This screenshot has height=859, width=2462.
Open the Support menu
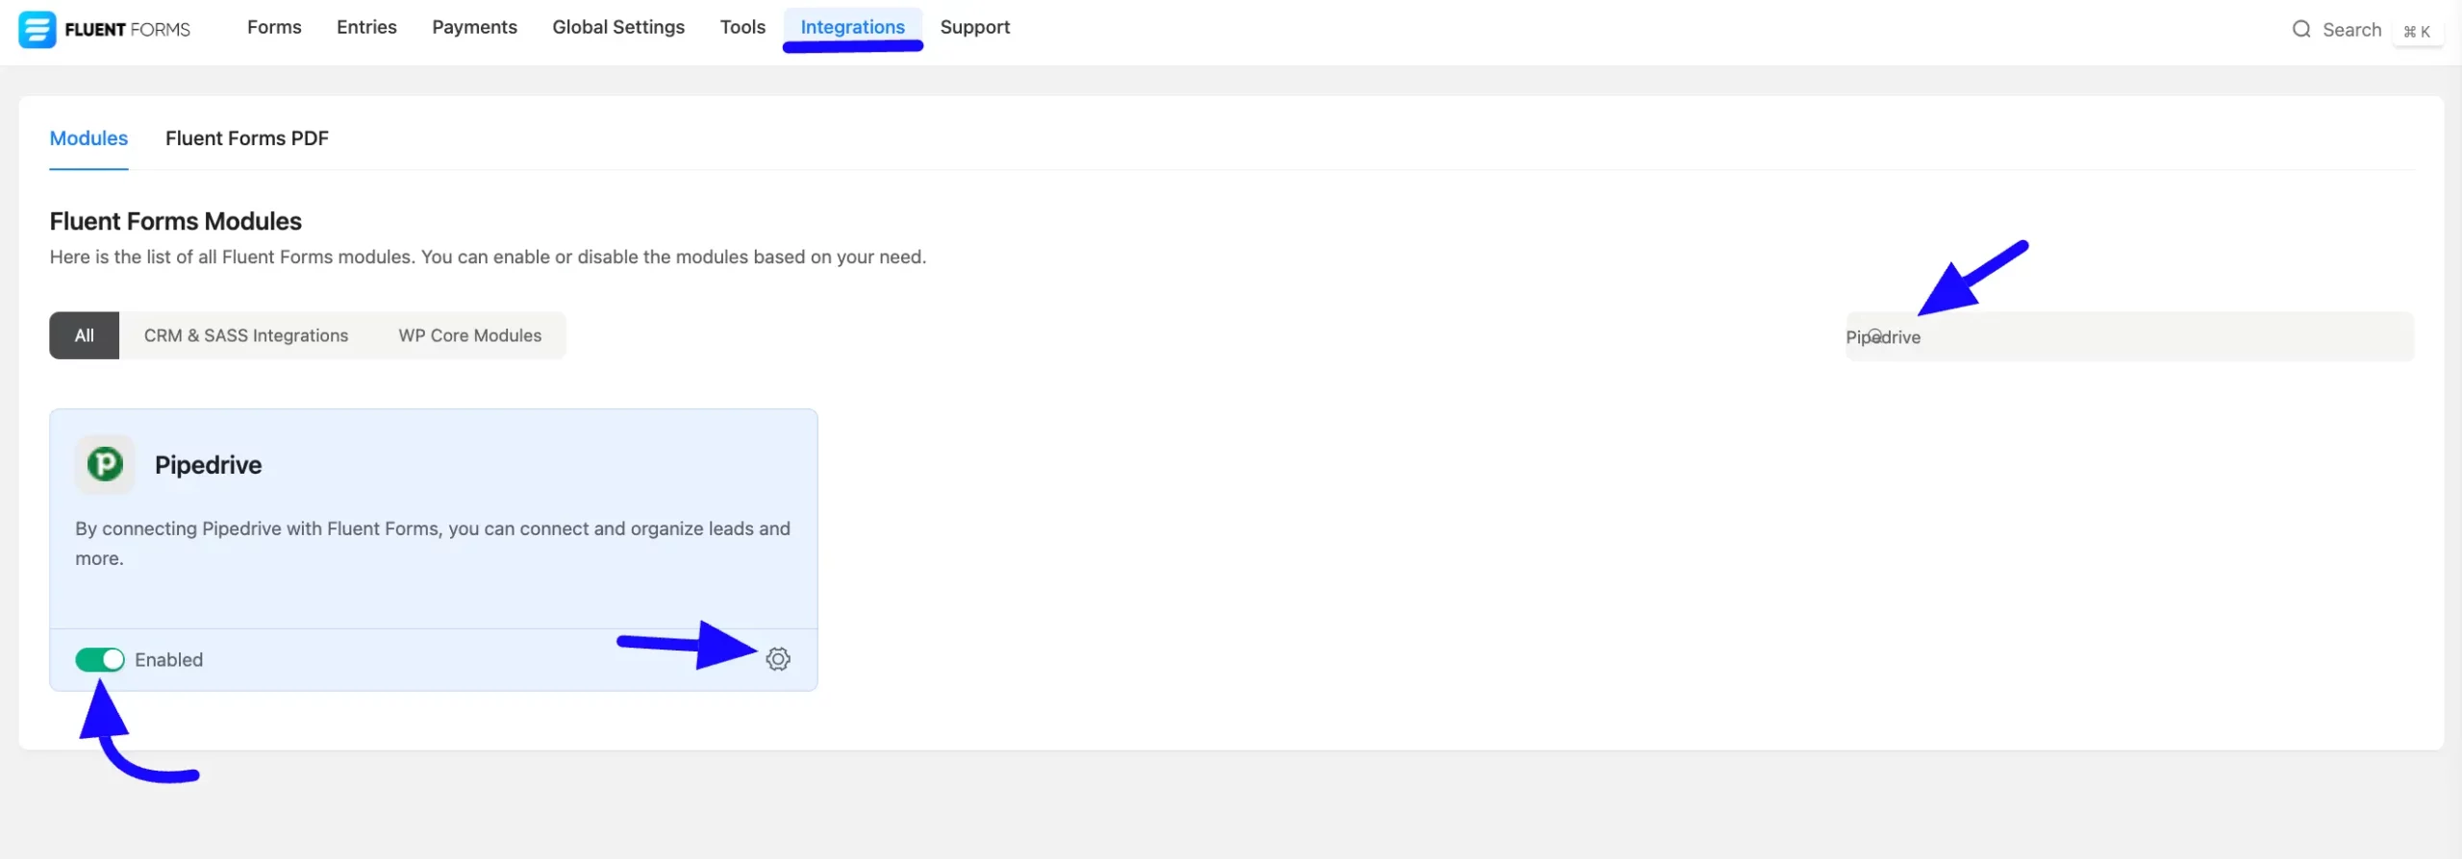click(x=974, y=28)
